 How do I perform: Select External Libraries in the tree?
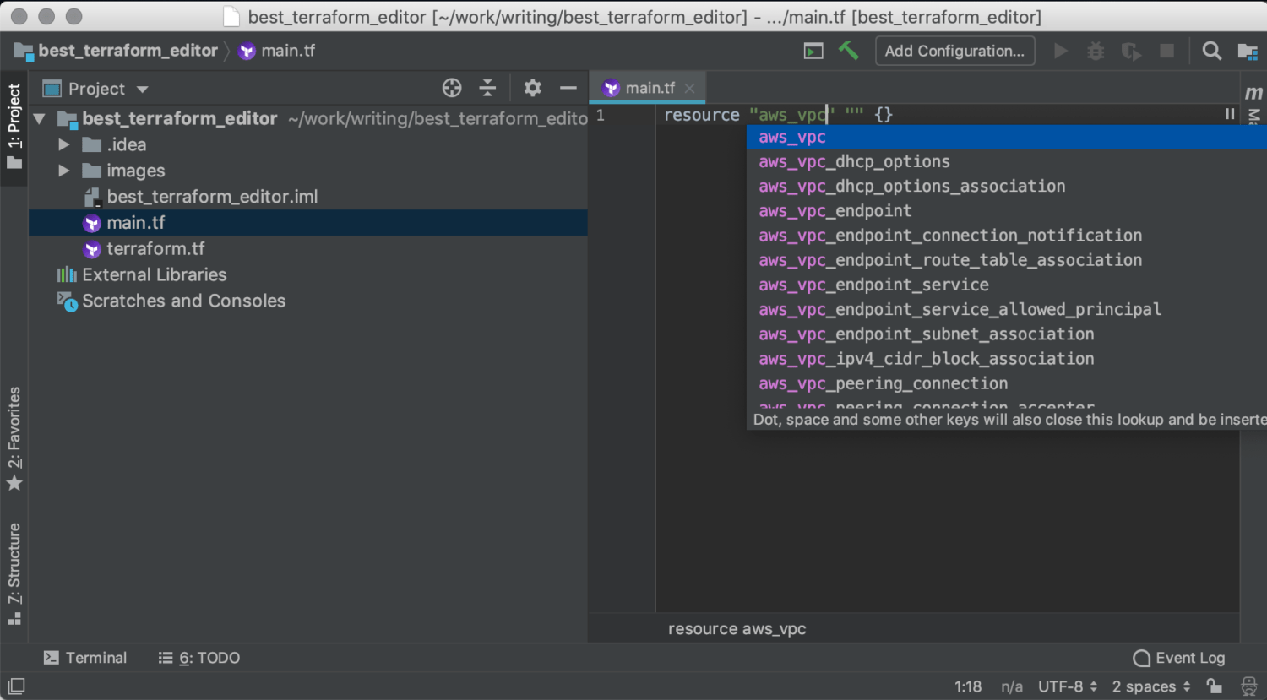pos(155,274)
